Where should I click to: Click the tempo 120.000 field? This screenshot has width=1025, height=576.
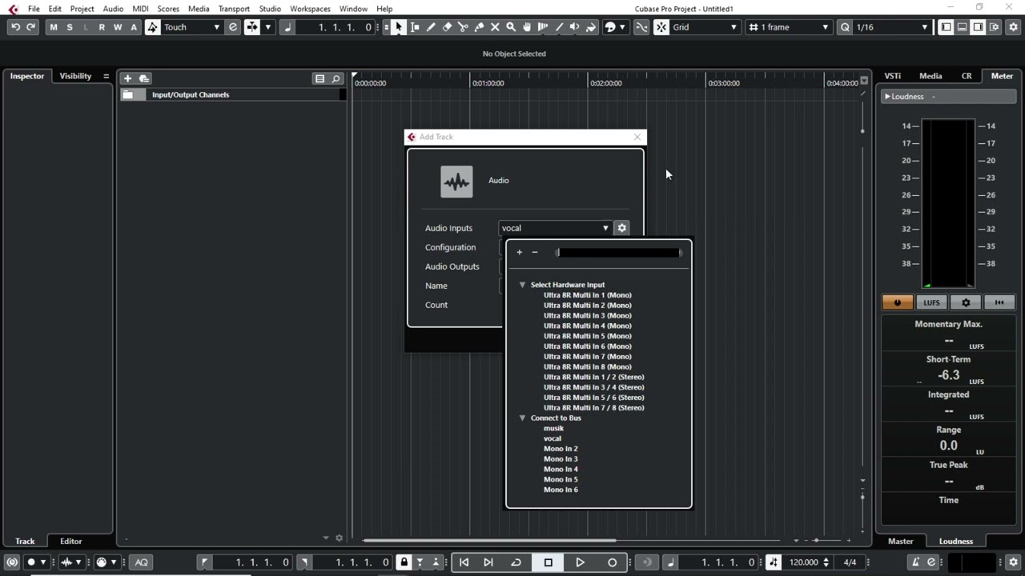[804, 562]
